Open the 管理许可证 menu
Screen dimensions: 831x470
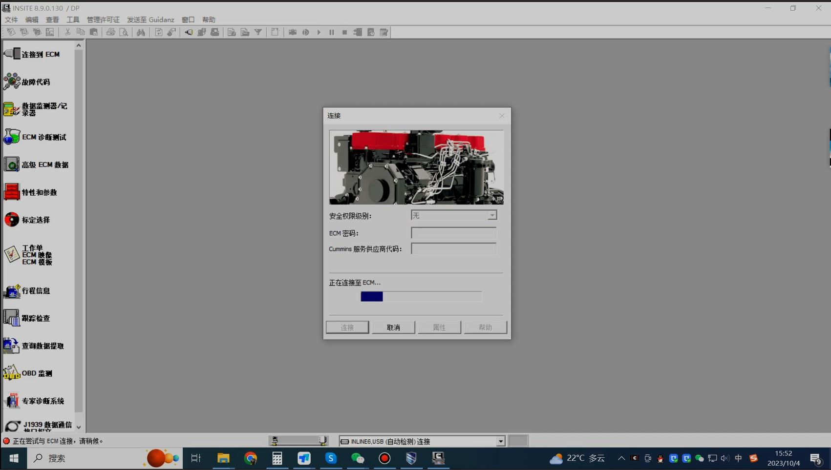pyautogui.click(x=103, y=20)
